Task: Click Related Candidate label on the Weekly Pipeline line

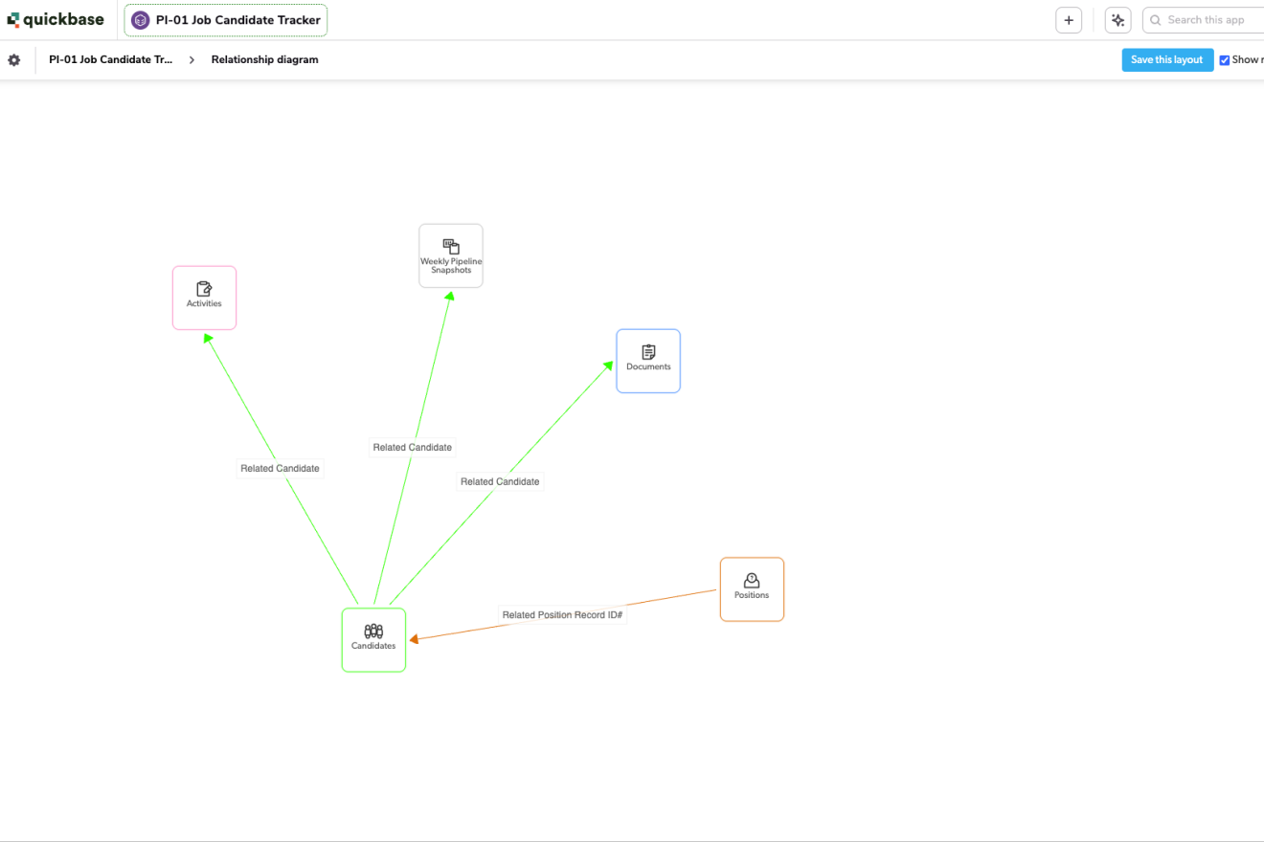Action: 412,447
